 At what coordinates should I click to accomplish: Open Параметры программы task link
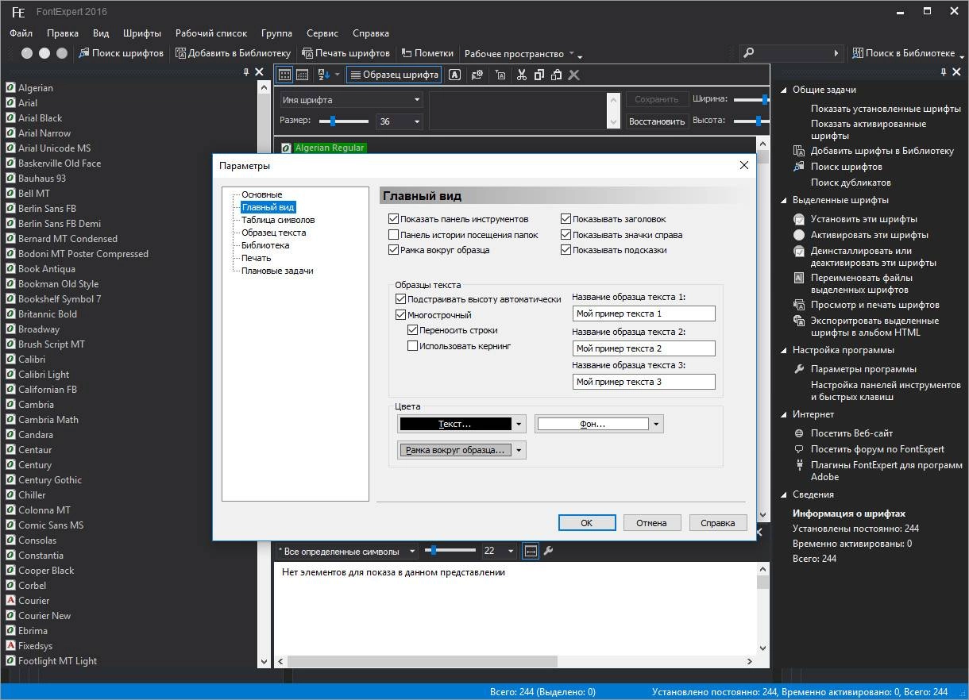(863, 369)
